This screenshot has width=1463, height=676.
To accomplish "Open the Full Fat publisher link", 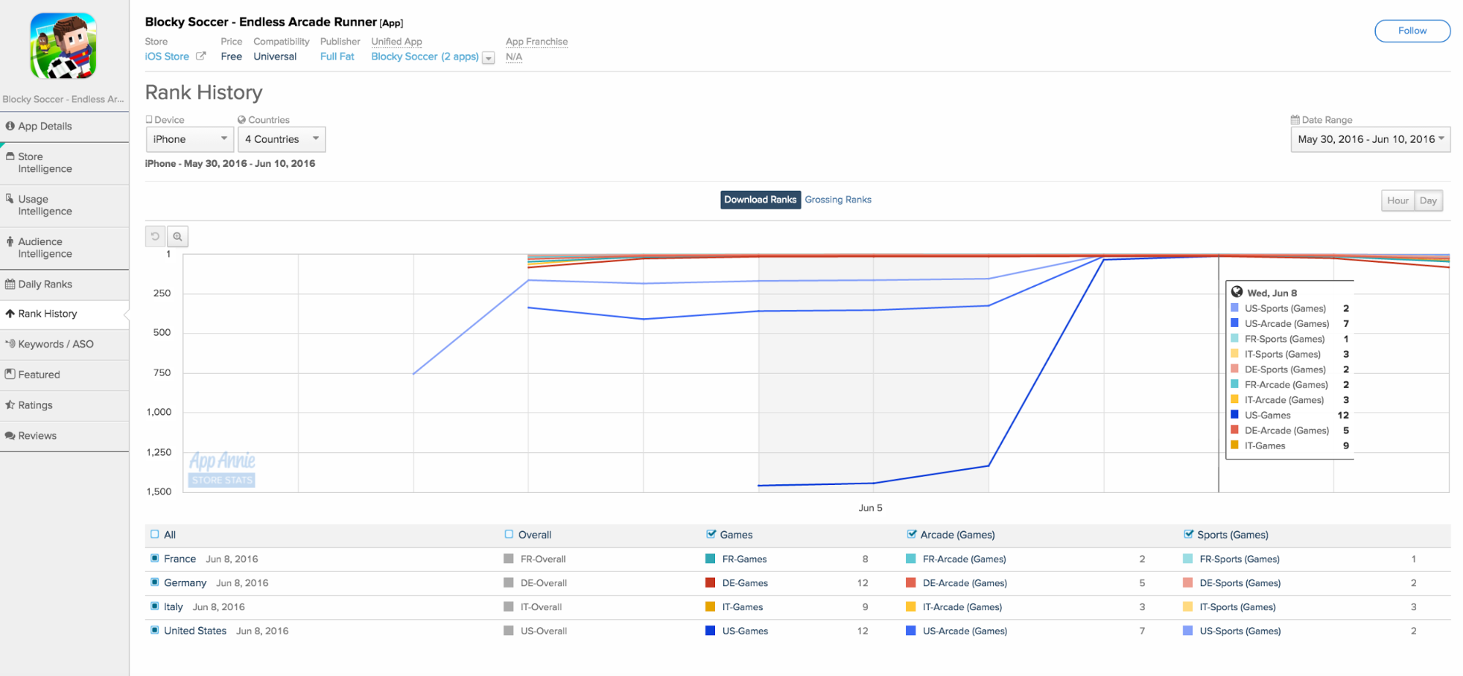I will pyautogui.click(x=337, y=56).
